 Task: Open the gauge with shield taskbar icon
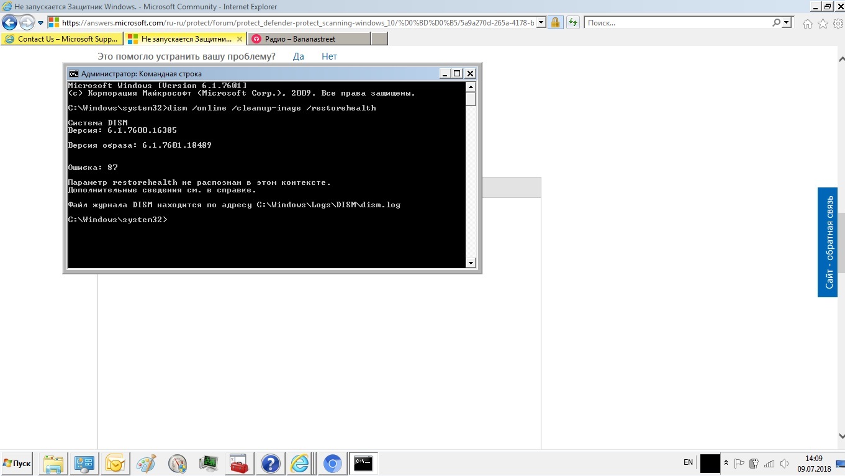(x=178, y=464)
